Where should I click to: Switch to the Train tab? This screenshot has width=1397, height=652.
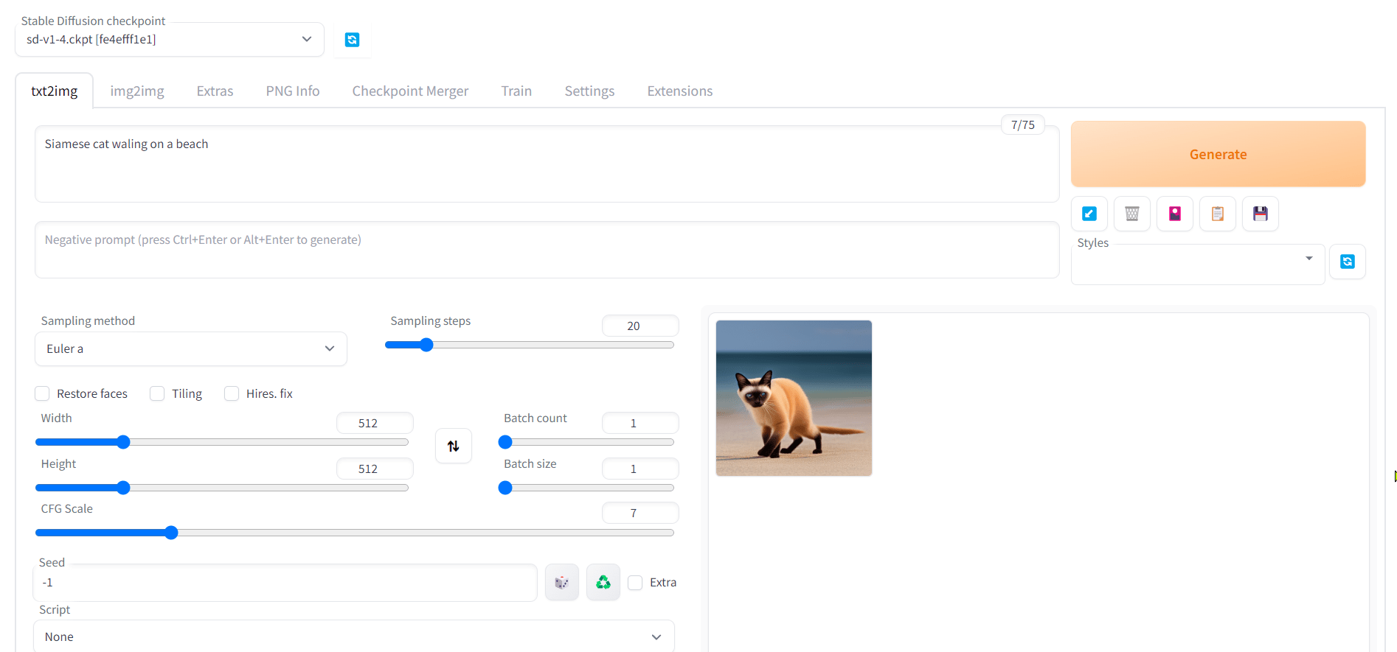[x=516, y=91]
